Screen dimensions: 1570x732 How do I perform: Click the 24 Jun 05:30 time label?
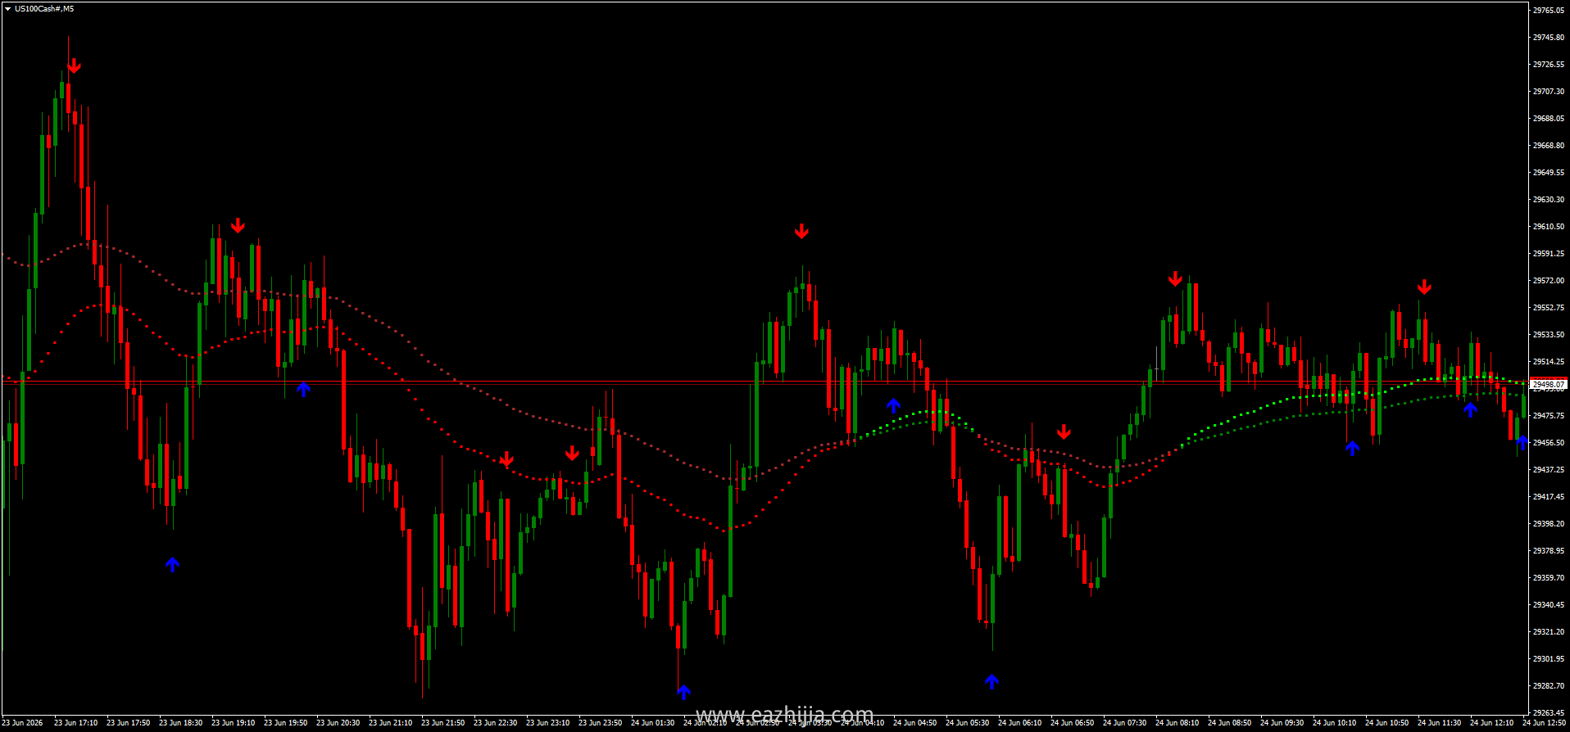coord(967,722)
